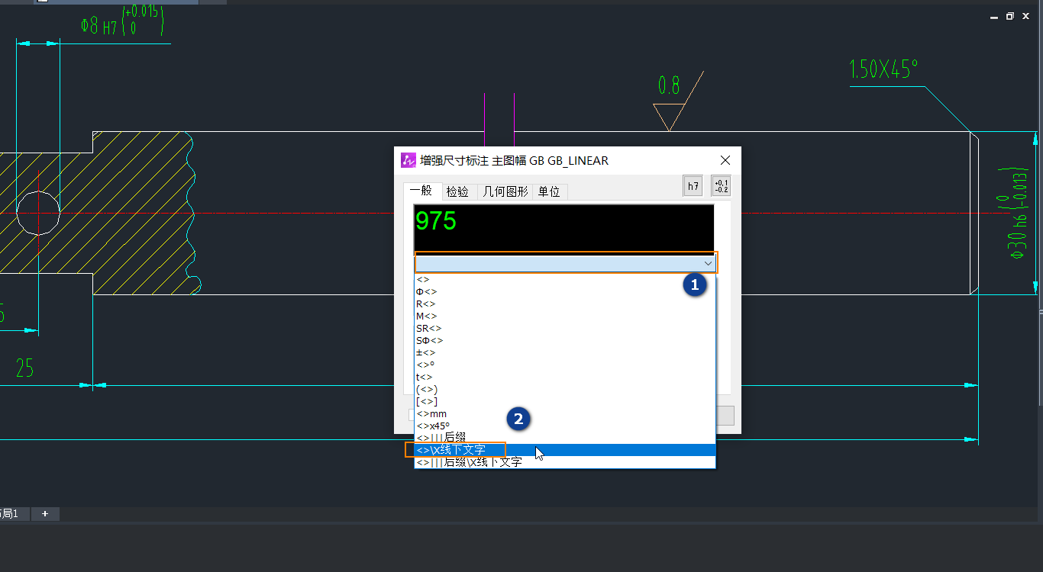Switch to the 检验 tab

point(457,191)
